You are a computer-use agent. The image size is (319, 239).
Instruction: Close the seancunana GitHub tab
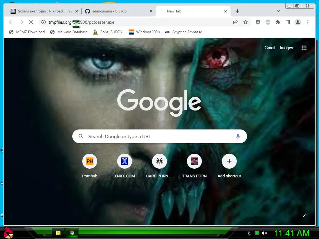coord(151,11)
